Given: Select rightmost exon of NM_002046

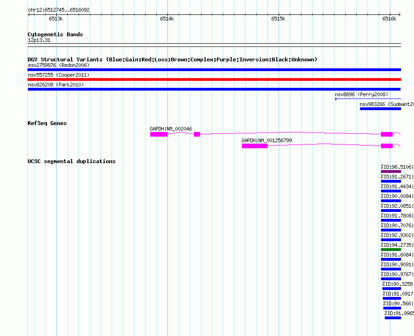Looking at the screenshot, I should pos(387,134).
